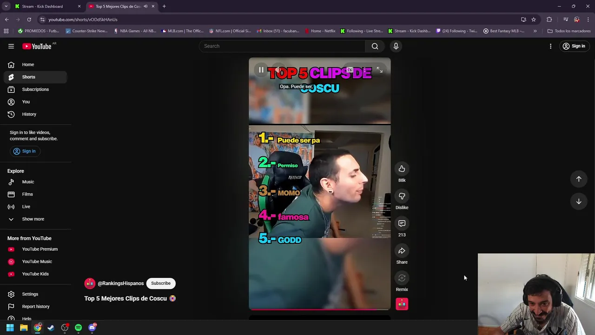Image resolution: width=595 pixels, height=335 pixels.
Task: Open YouTube settings three-dot menu in header
Action: (x=550, y=46)
